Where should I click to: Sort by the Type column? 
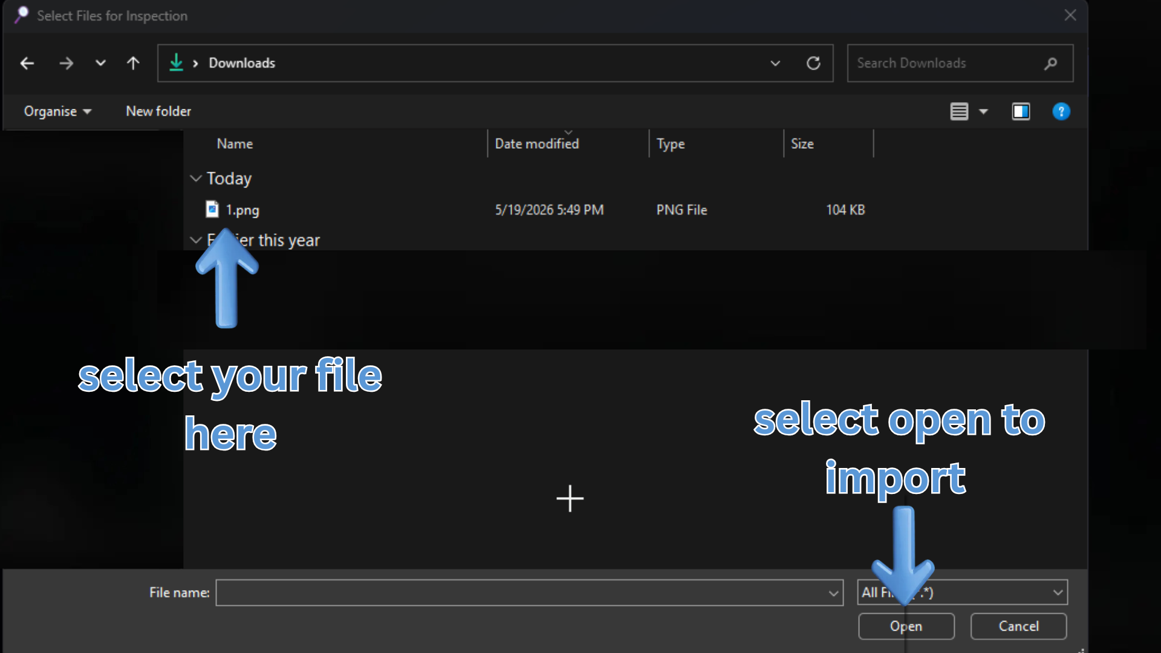(x=671, y=144)
